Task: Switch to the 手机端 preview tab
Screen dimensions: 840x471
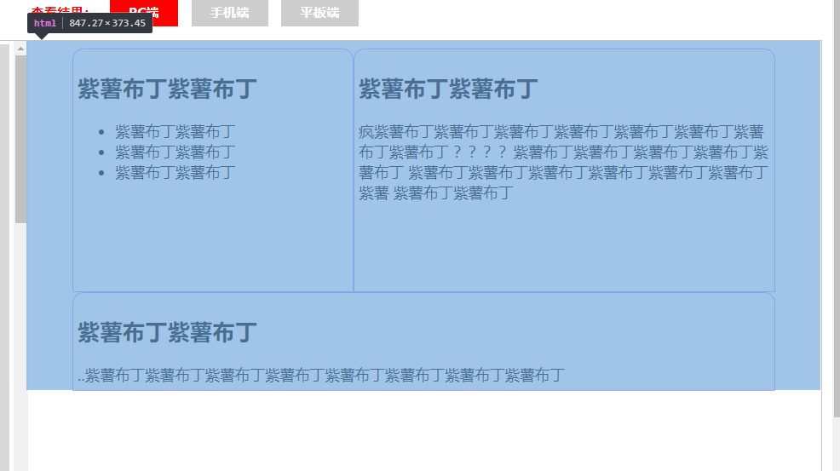Action: (x=230, y=12)
